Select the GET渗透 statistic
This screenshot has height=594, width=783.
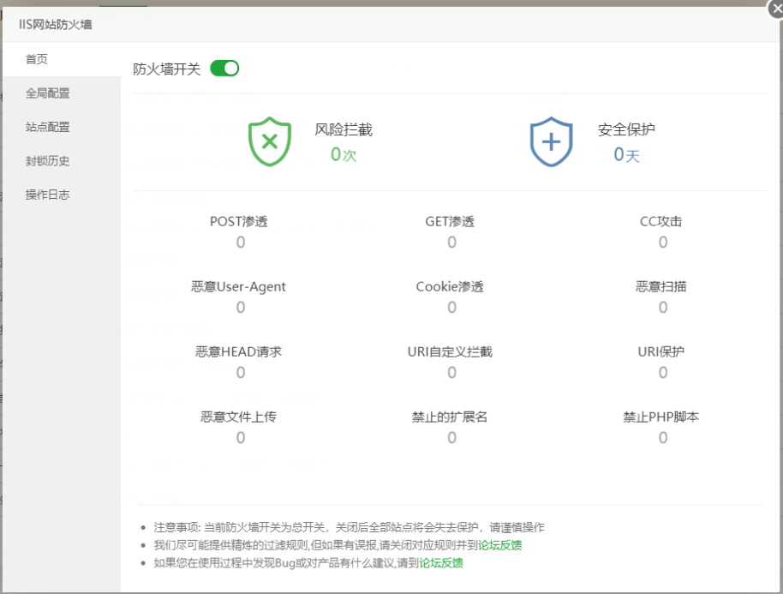click(451, 231)
